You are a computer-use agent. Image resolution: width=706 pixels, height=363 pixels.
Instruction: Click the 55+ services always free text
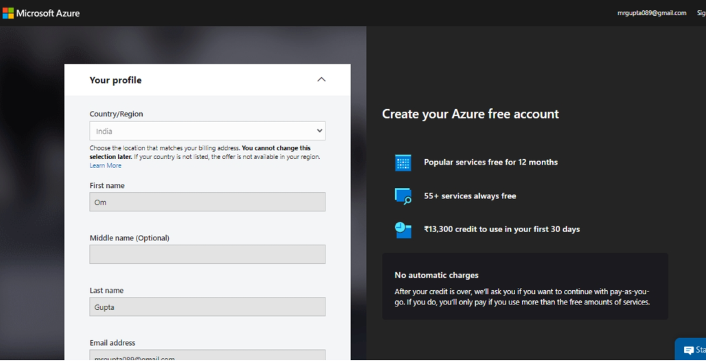[x=470, y=196]
